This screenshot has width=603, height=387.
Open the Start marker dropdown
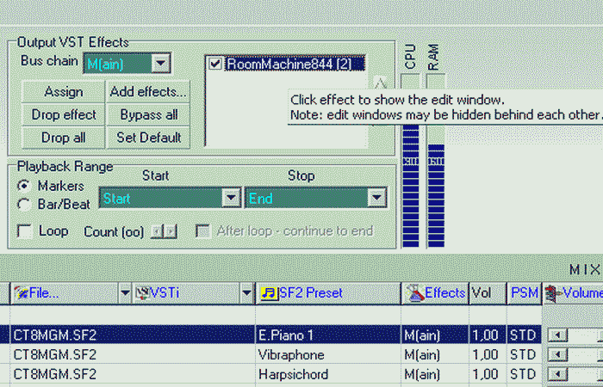click(230, 199)
